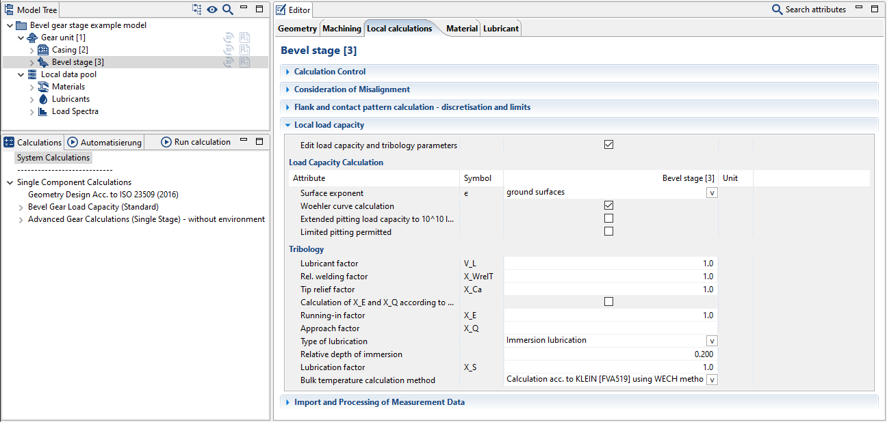Open the 3D view icon for Bevel stage [3]

(x=228, y=61)
